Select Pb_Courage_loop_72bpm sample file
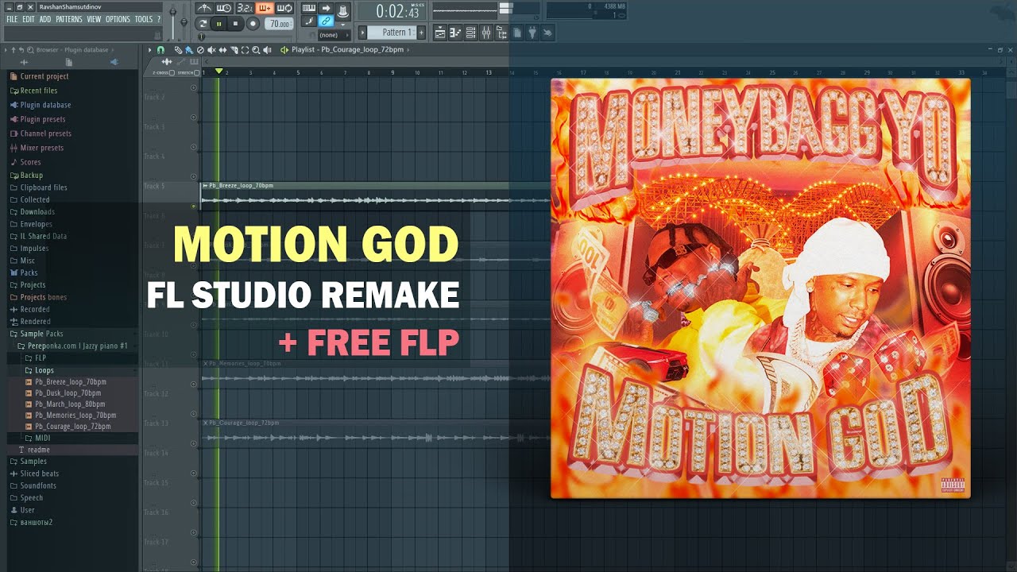Image resolution: width=1017 pixels, height=572 pixels. tap(72, 427)
